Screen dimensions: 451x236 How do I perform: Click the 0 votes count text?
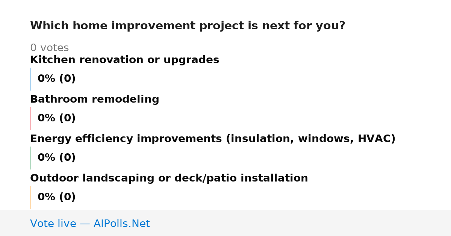click(x=49, y=48)
